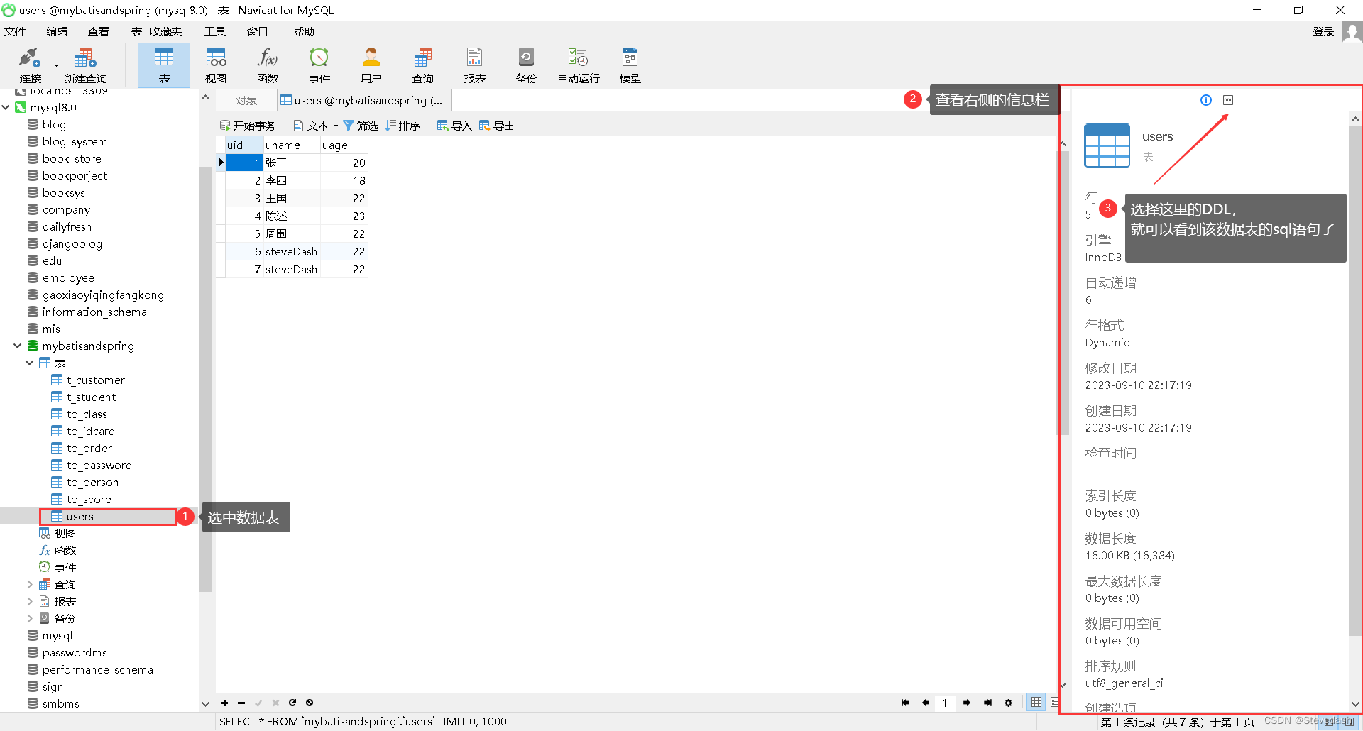
Task: Open the Model (模型) toolbar icon
Action: point(630,65)
